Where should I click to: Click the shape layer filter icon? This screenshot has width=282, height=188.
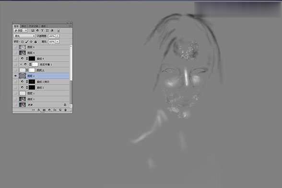[x=47, y=31]
